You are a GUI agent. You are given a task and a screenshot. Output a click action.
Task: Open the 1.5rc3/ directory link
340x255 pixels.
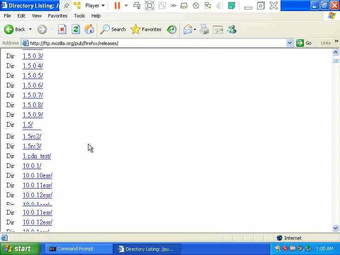(32, 146)
